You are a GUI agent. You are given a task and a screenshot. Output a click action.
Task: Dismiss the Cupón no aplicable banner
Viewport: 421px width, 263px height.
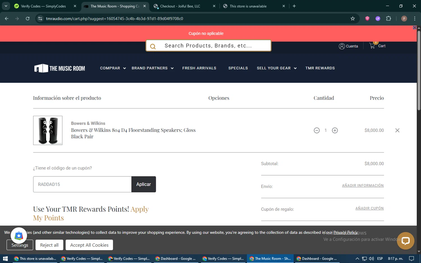(415, 27)
